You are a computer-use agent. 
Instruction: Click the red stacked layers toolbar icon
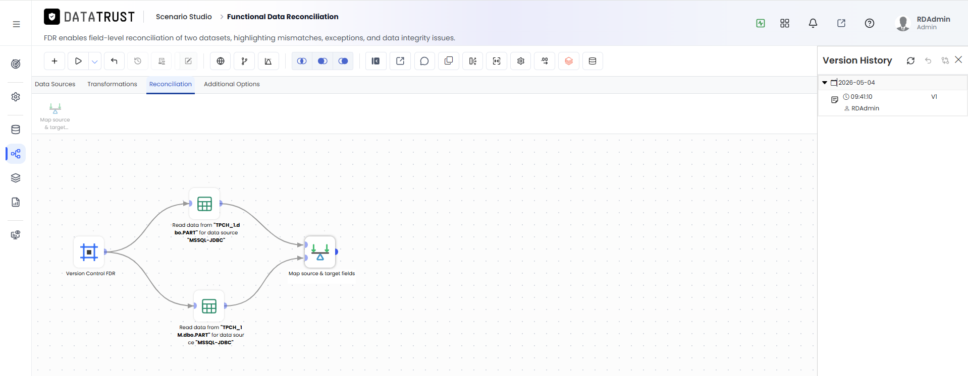click(569, 61)
